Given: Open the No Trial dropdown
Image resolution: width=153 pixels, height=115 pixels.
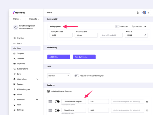Looking at the screenshot, I should tap(59, 76).
